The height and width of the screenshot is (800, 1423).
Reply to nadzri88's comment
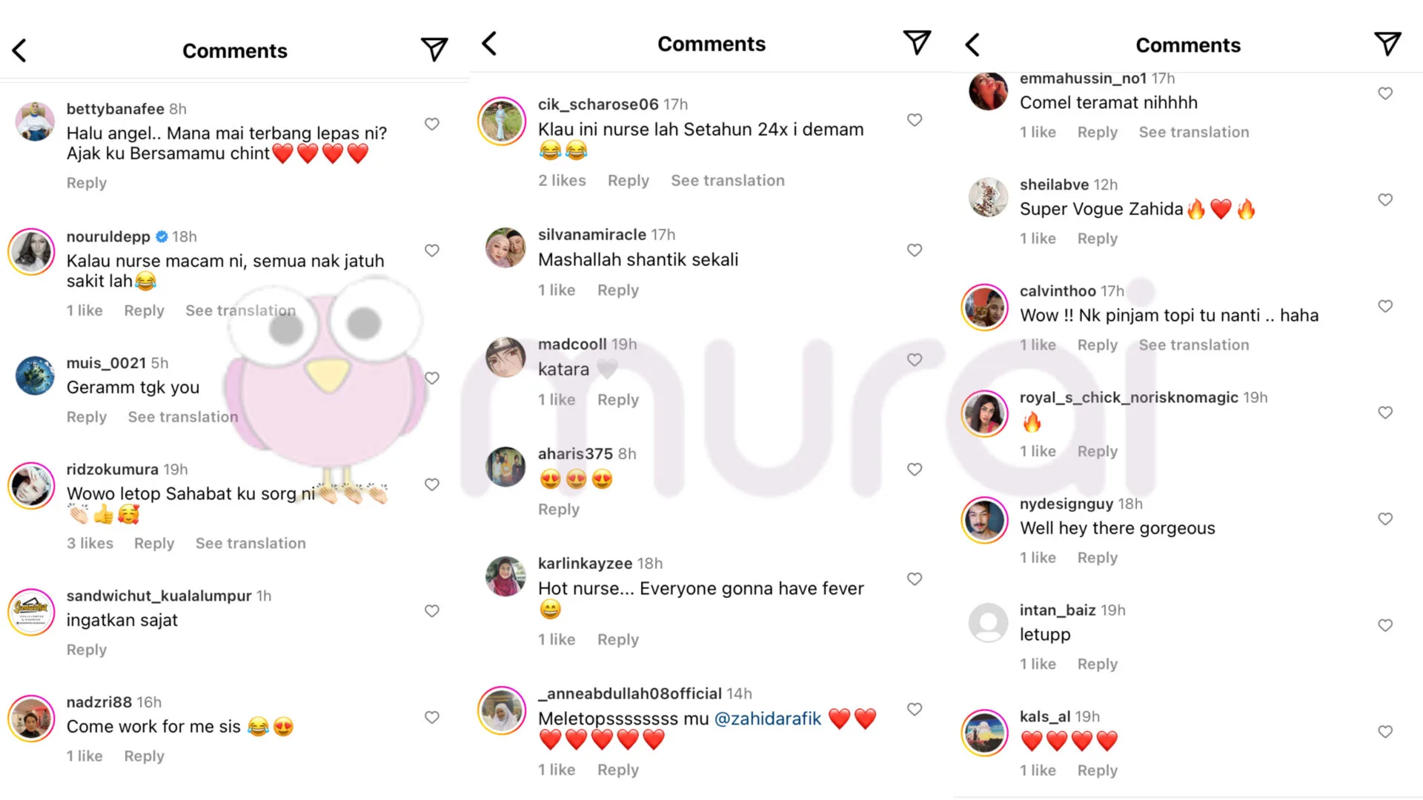click(144, 756)
